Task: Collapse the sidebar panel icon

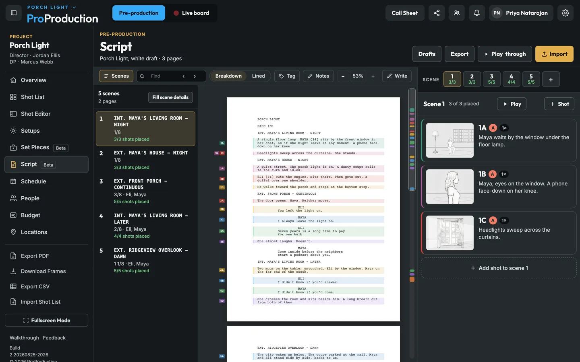Action: [x=14, y=13]
